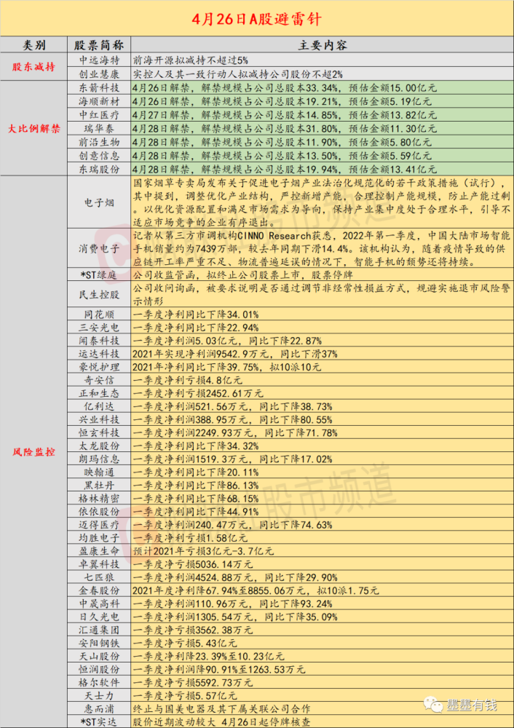
Task: Select the stock name '盈康生命'
Action: coord(99,551)
